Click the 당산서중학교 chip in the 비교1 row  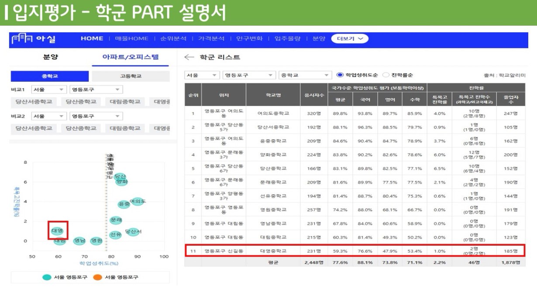tap(34, 102)
